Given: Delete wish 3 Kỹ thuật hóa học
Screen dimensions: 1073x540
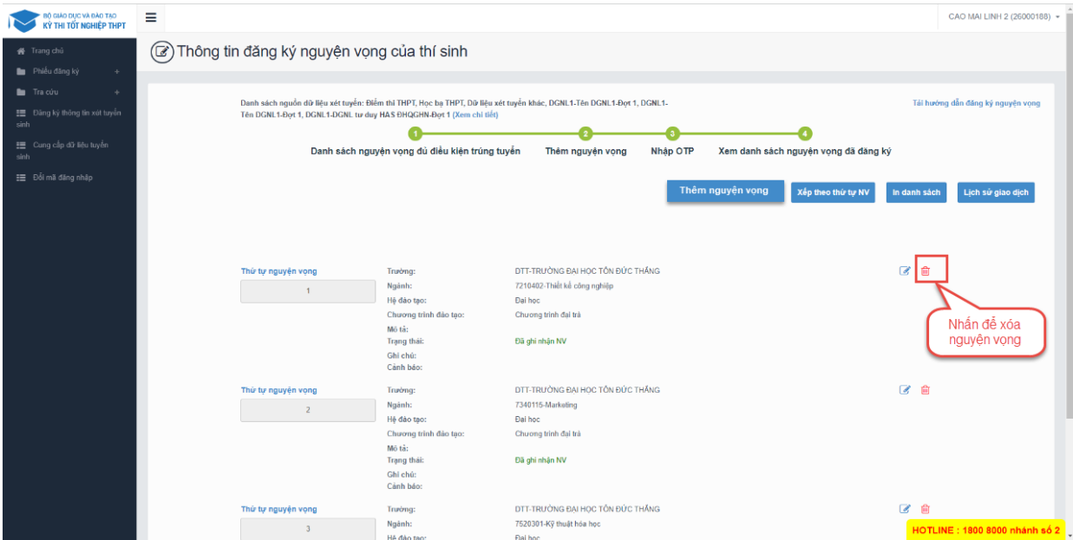Looking at the screenshot, I should click(x=925, y=509).
